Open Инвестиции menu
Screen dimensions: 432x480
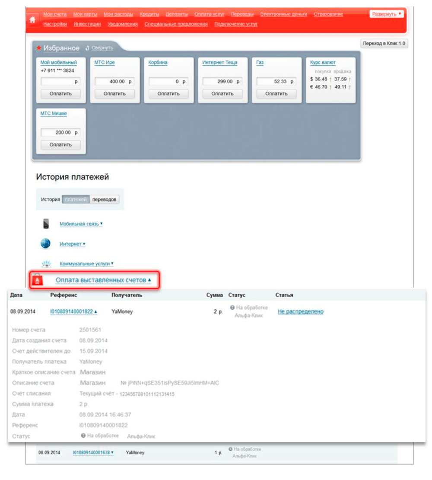(87, 24)
